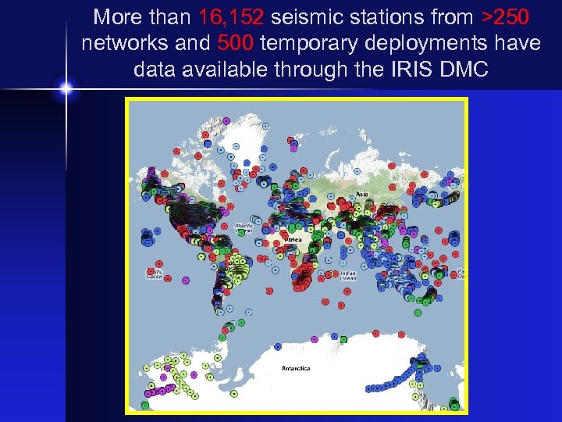Click the red ">250" text in the title

pos(505,17)
